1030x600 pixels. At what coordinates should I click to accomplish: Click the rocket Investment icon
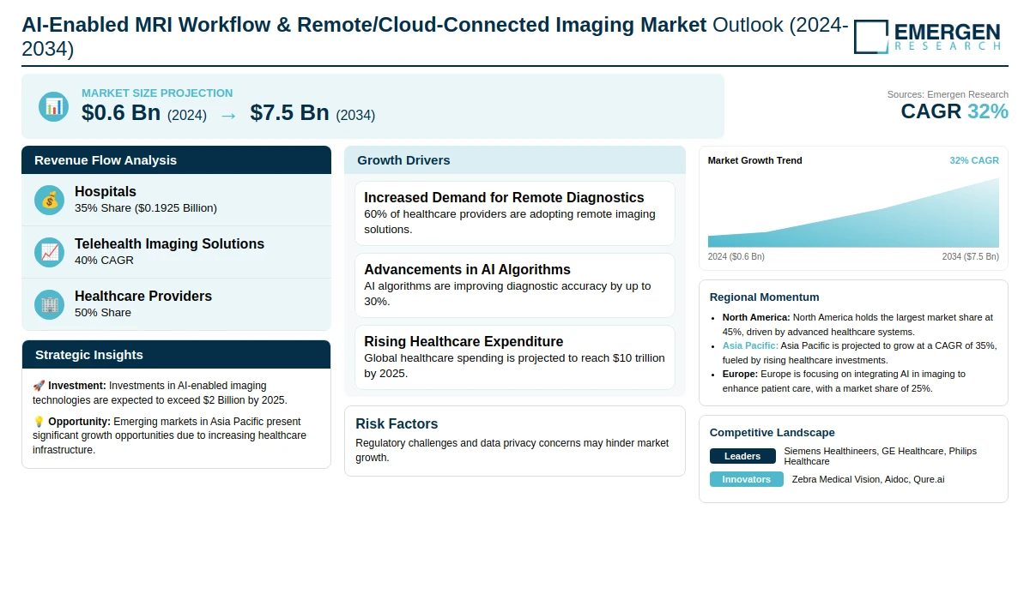point(39,387)
